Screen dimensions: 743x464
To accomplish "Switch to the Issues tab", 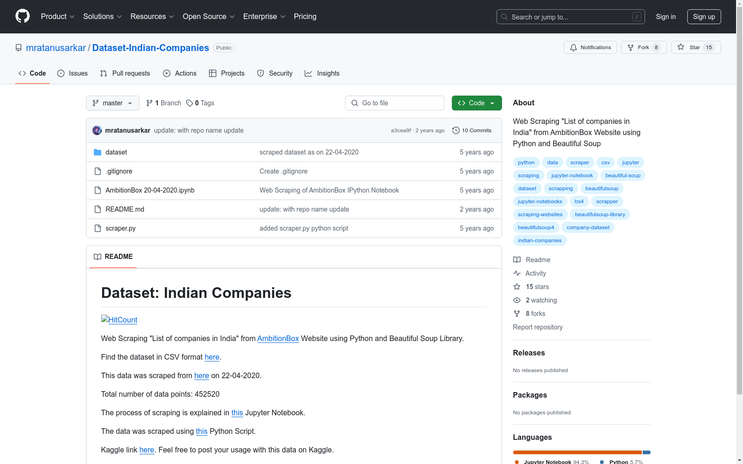I will click(72, 73).
